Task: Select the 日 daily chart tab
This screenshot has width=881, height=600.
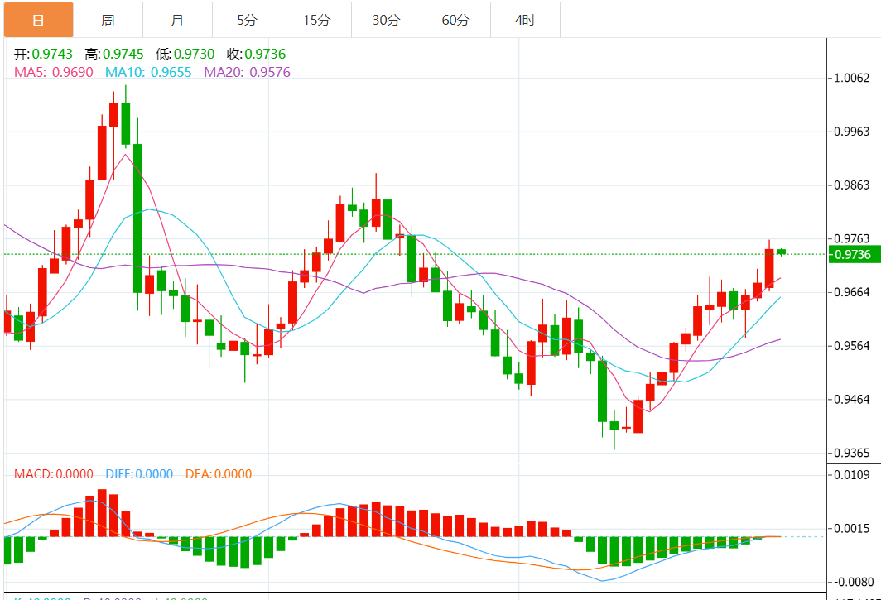Action: (38, 20)
